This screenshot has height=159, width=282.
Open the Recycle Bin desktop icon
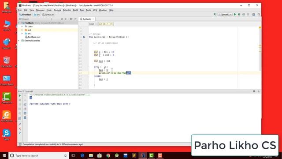(7, 62)
